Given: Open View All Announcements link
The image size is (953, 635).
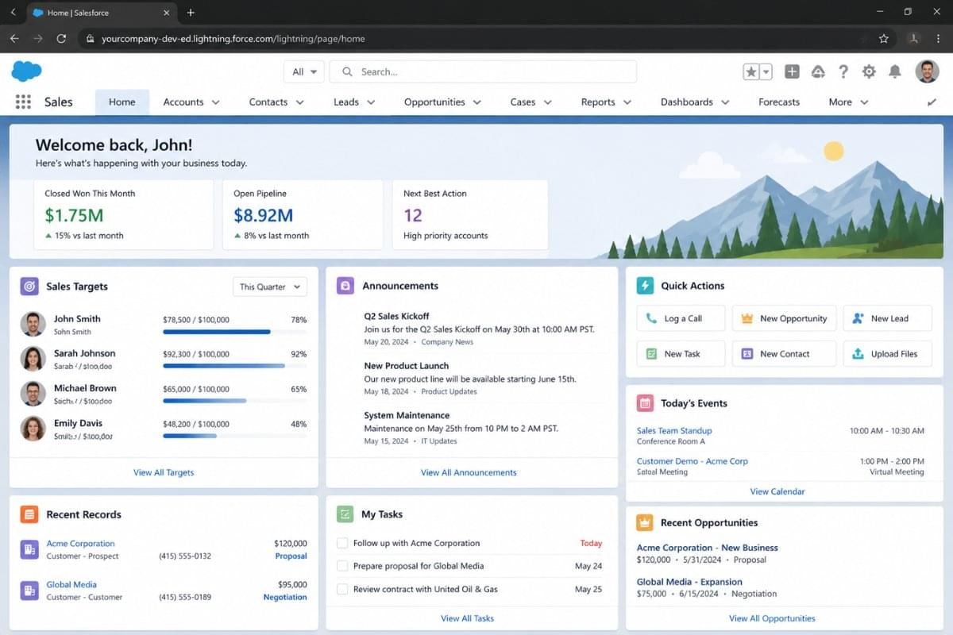Looking at the screenshot, I should click(469, 472).
